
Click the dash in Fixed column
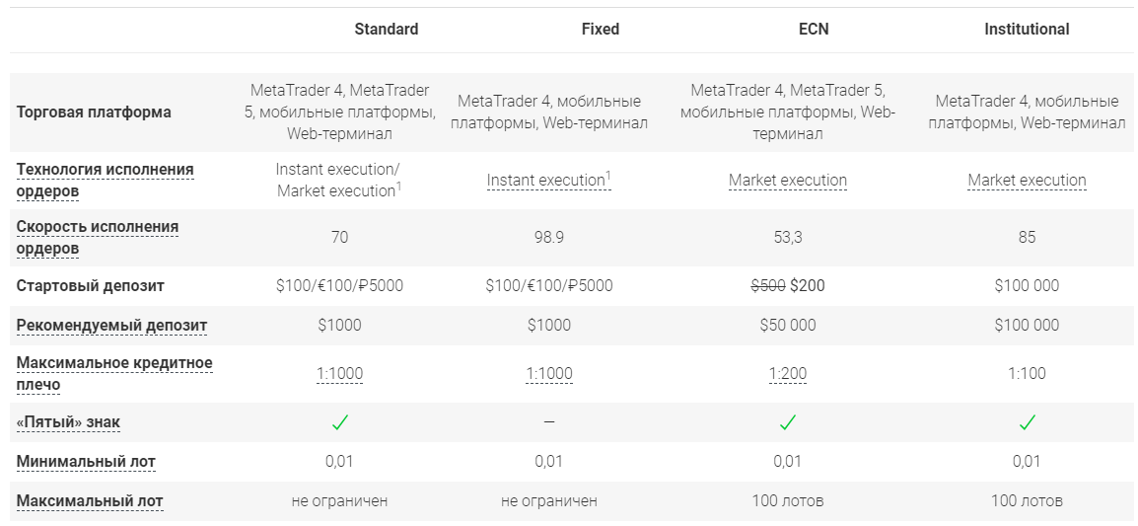[549, 422]
